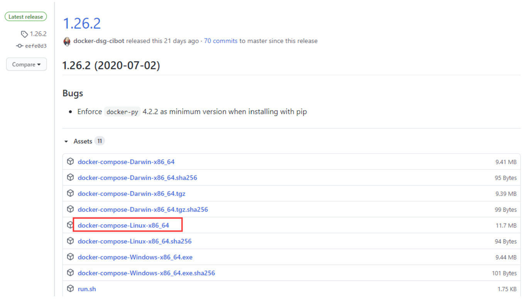Click the tag icon next to 1.26.2
Viewport: 527px width, 299px height.
tap(24, 34)
